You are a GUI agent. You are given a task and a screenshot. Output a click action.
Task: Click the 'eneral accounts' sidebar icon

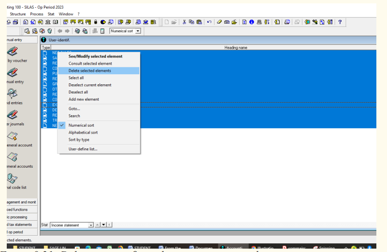[x=13, y=157]
